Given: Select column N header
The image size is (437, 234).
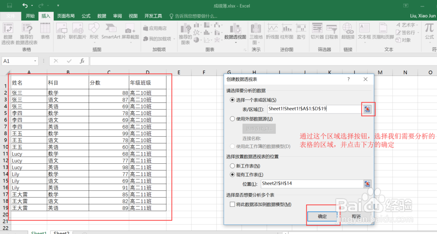Looking at the screenshot, I should [x=405, y=72].
